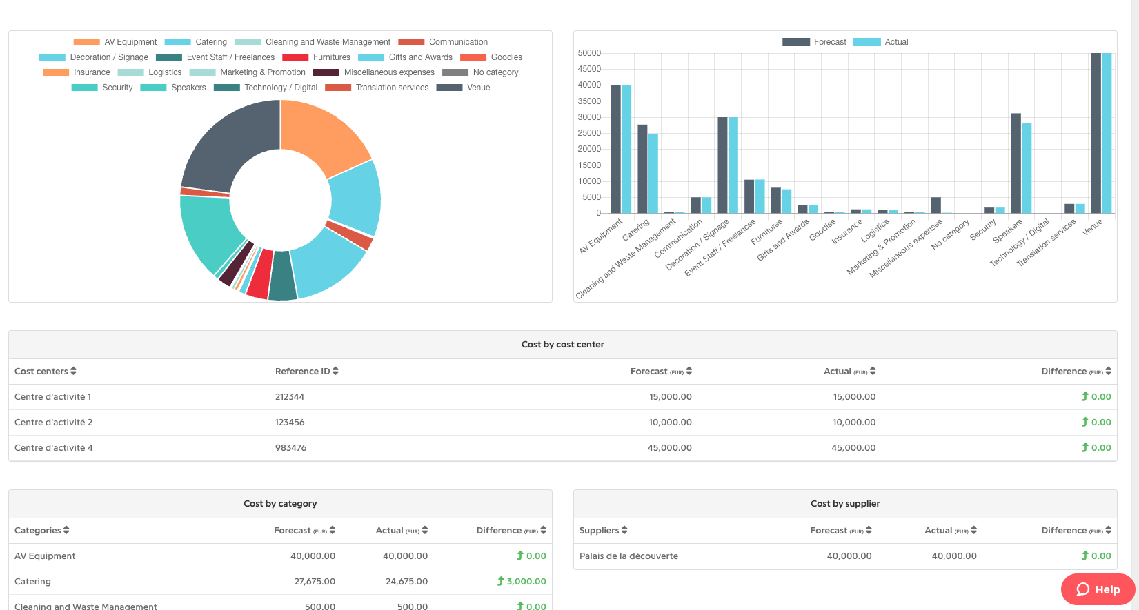Click the AV Equipment legend color swatch
Viewport: 1139px width, 610px height.
click(x=86, y=42)
